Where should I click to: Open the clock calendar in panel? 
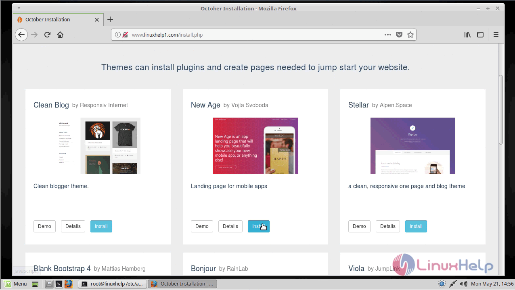492,284
